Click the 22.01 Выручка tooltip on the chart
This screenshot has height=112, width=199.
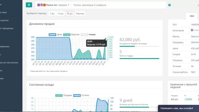click(96, 43)
